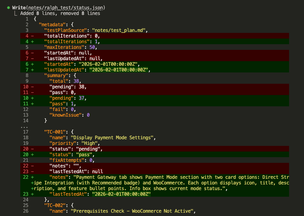Screen dimensions: 304x216
Task: Select the summary object key
Action: pyautogui.click(x=56, y=75)
